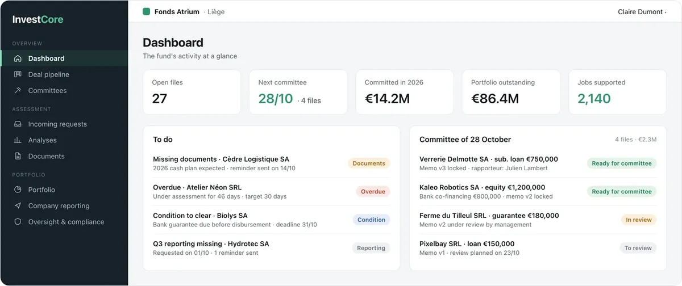Click the Incoming requests inbox icon
The height and width of the screenshot is (286, 682).
(x=18, y=124)
